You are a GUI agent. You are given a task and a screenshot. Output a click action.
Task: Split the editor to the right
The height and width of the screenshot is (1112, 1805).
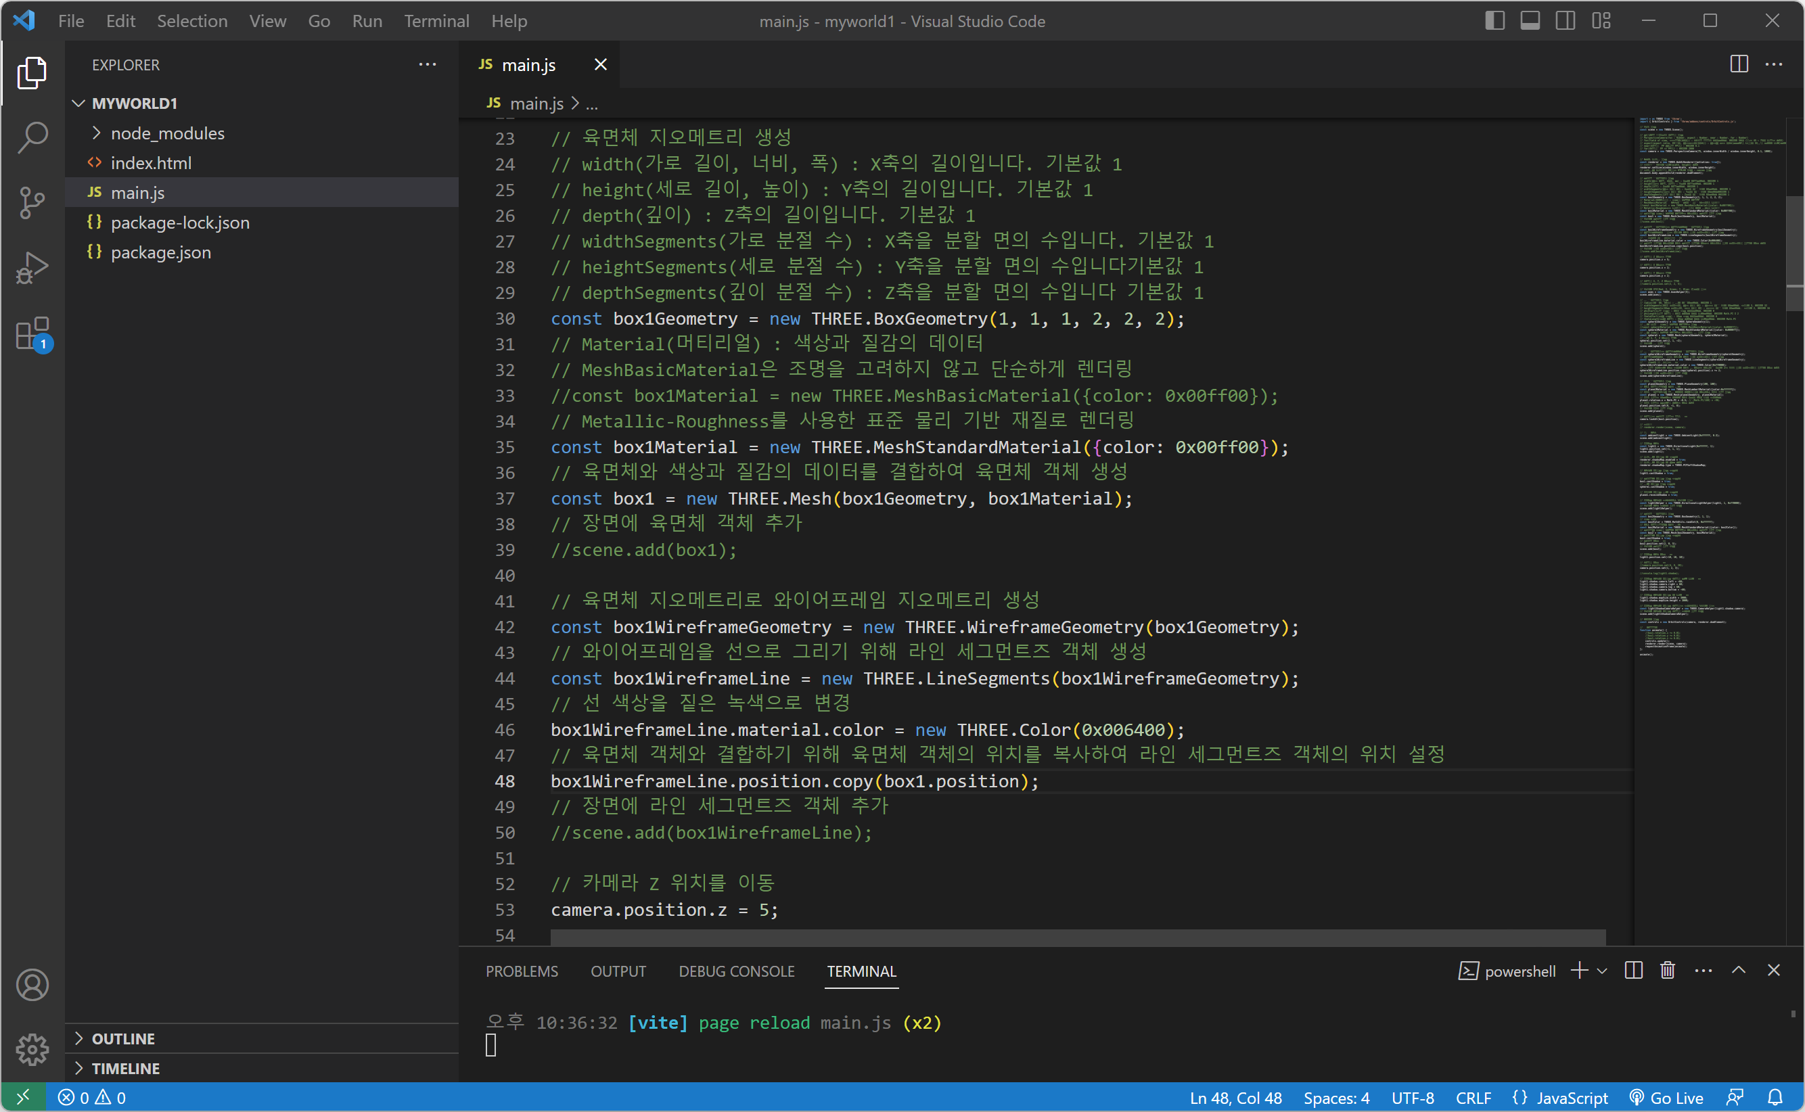tap(1739, 65)
